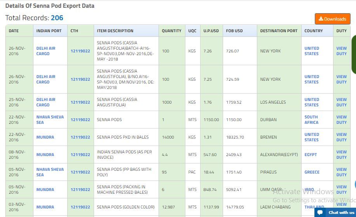
Task: Open VIEW DUTY in Durban row
Action: 342,120
